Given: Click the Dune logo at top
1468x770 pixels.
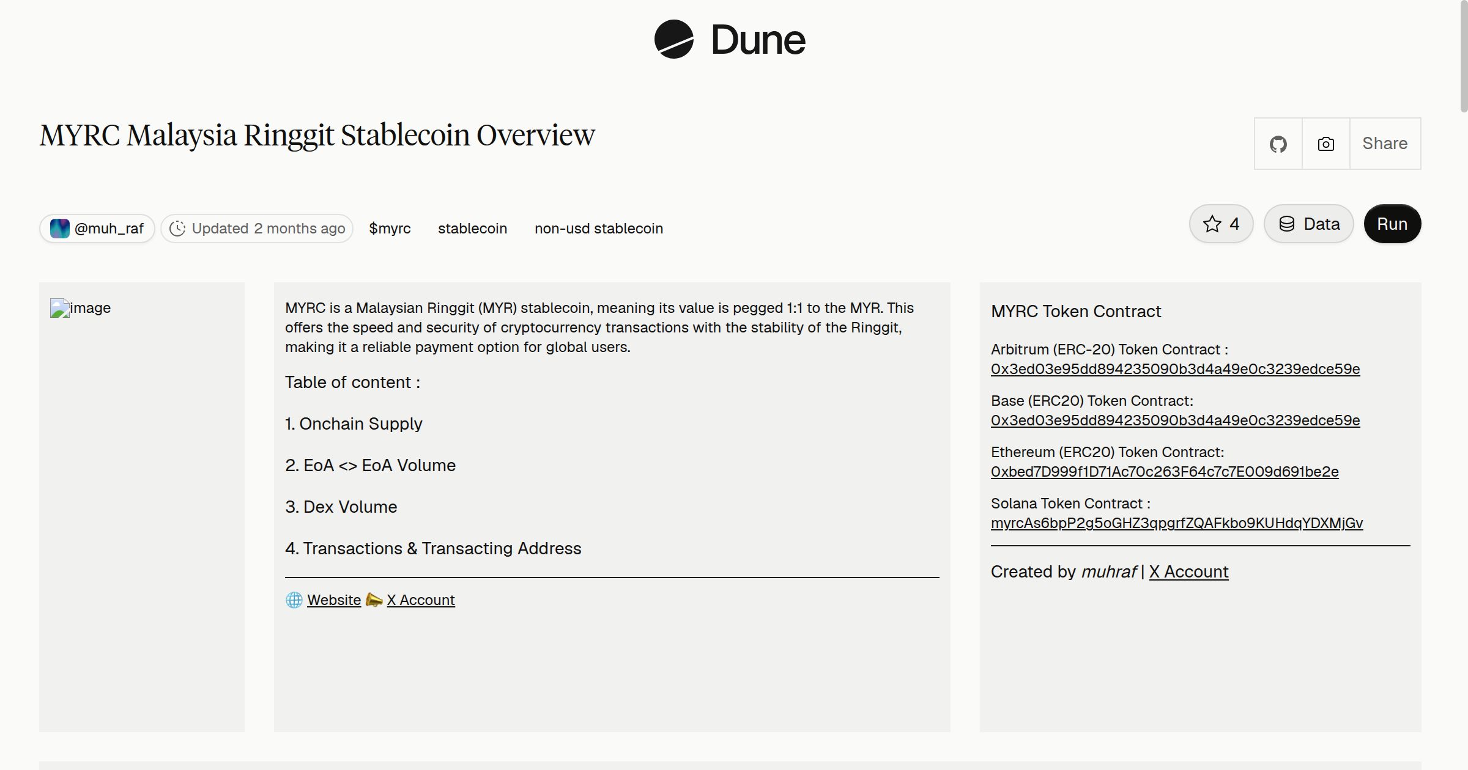Looking at the screenshot, I should [x=730, y=39].
